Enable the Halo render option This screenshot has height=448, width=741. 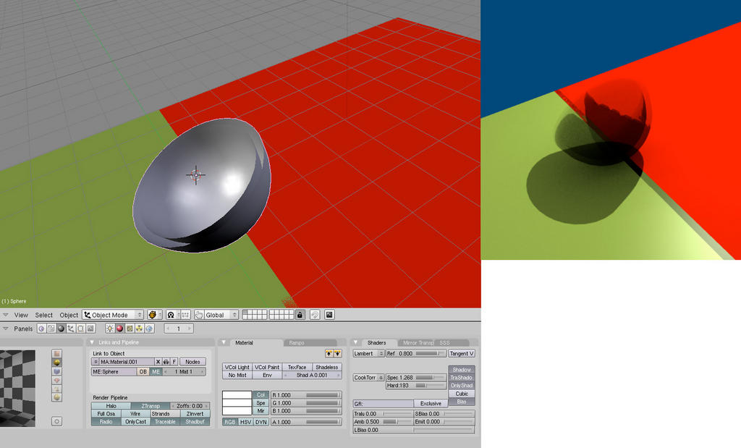pos(111,406)
